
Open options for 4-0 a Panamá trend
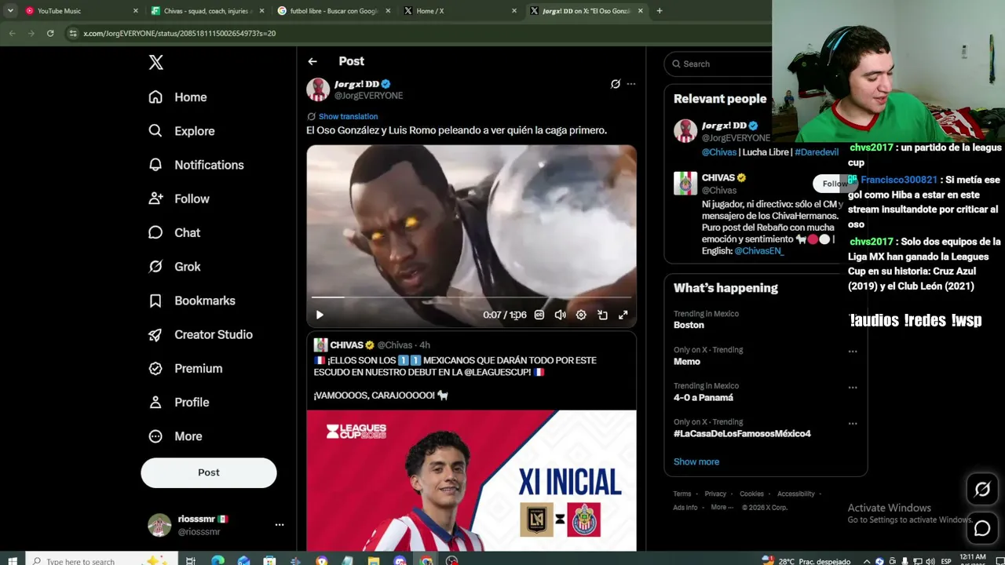point(853,388)
